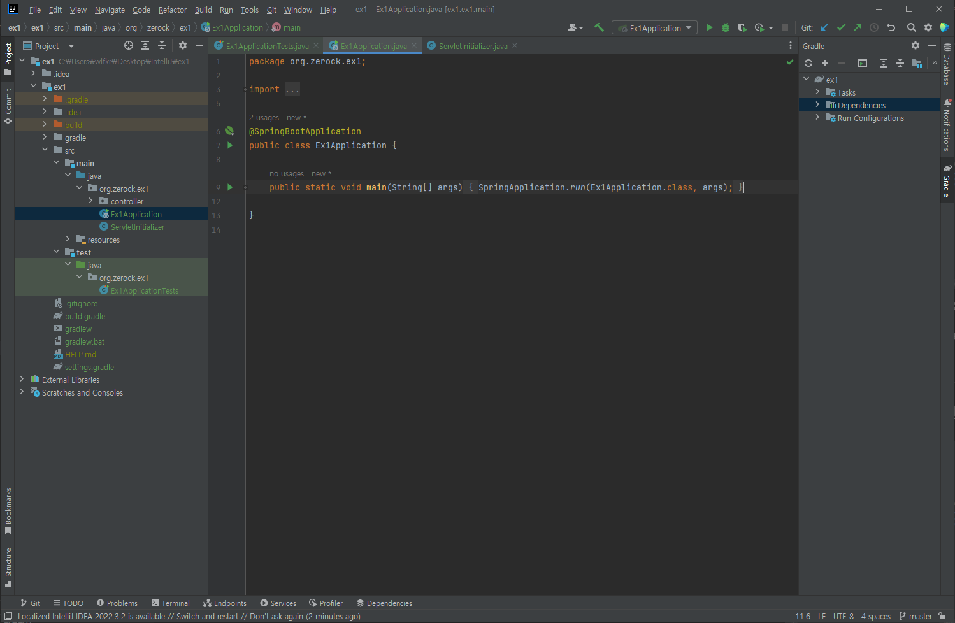Viewport: 955px width, 623px height.
Task: Start debugging with the bug icon
Action: tap(725, 27)
